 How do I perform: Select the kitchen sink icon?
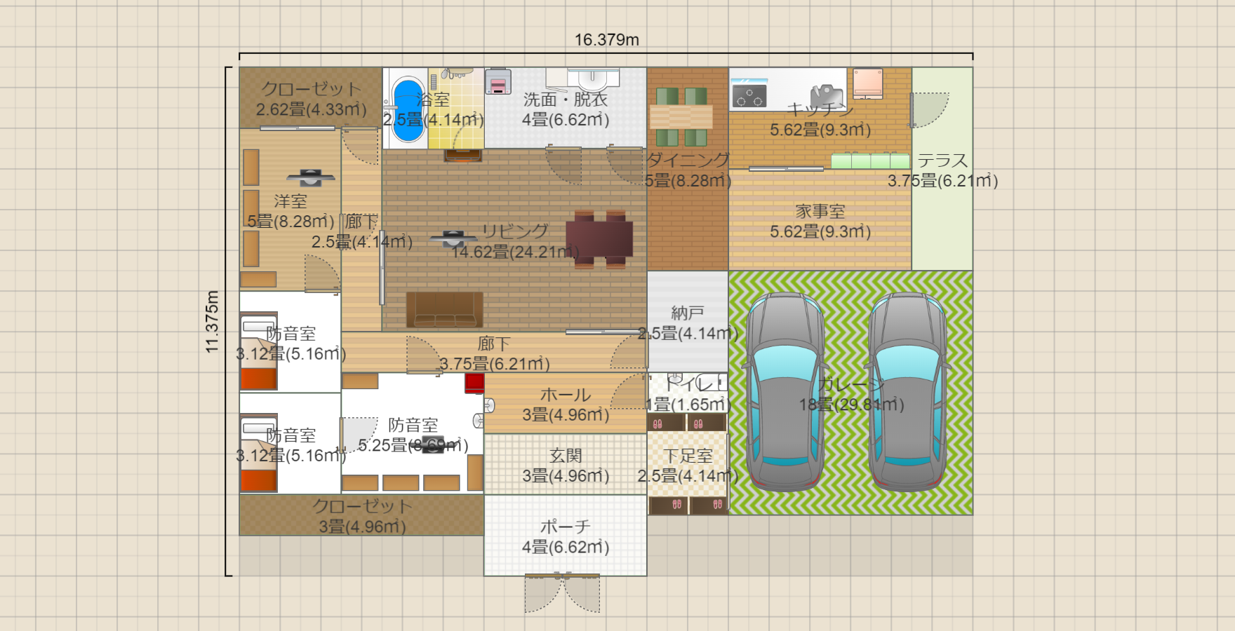click(x=827, y=95)
